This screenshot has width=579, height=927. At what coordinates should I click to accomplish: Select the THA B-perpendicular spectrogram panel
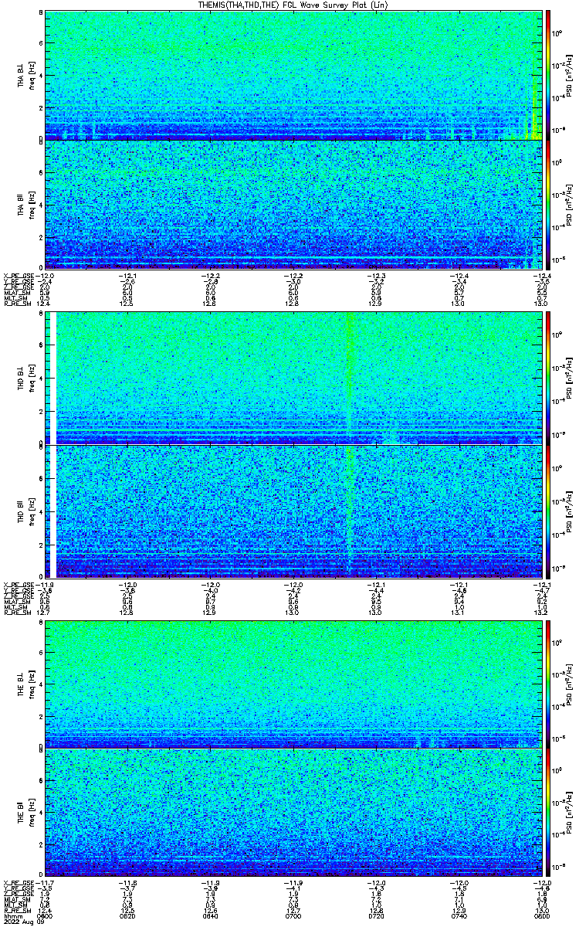[293, 75]
